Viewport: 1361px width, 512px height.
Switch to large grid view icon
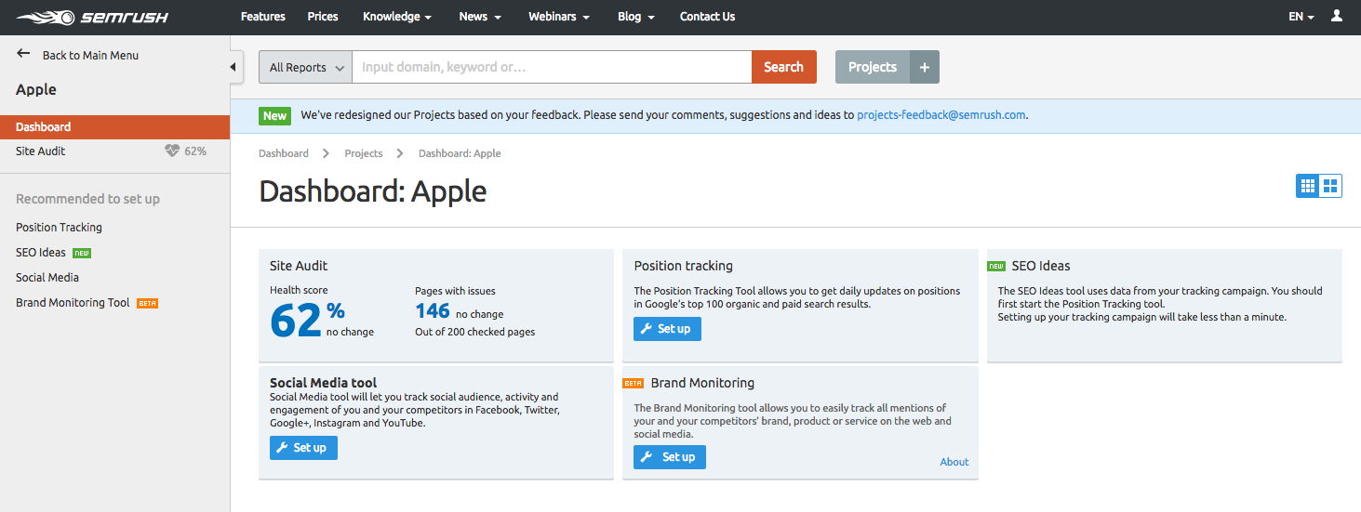point(1330,186)
